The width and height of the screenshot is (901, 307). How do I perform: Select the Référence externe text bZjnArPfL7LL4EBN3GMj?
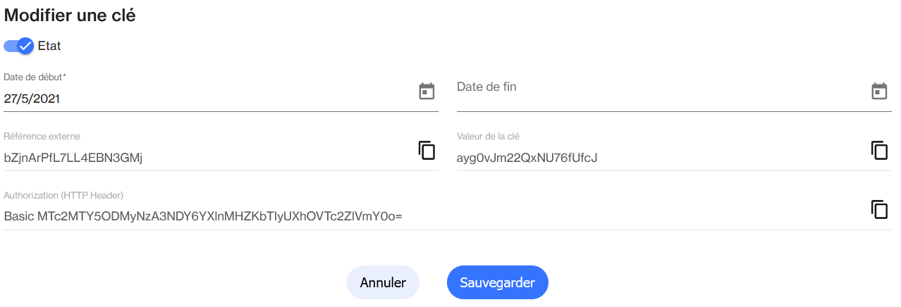pos(73,158)
